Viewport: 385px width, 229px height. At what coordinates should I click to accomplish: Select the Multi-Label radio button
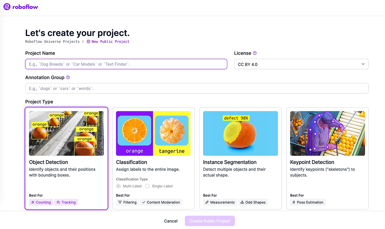(118, 186)
